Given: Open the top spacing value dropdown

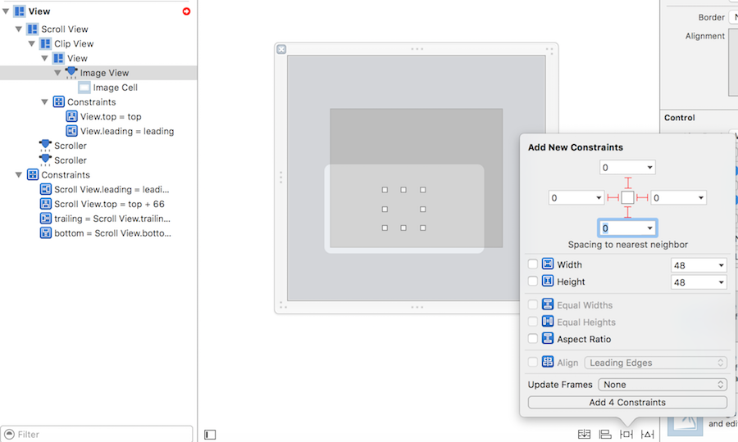Looking at the screenshot, I should [x=649, y=168].
